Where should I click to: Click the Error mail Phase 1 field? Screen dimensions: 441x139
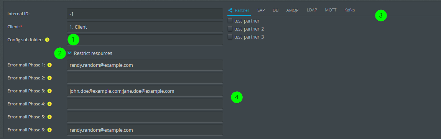[x=145, y=65]
